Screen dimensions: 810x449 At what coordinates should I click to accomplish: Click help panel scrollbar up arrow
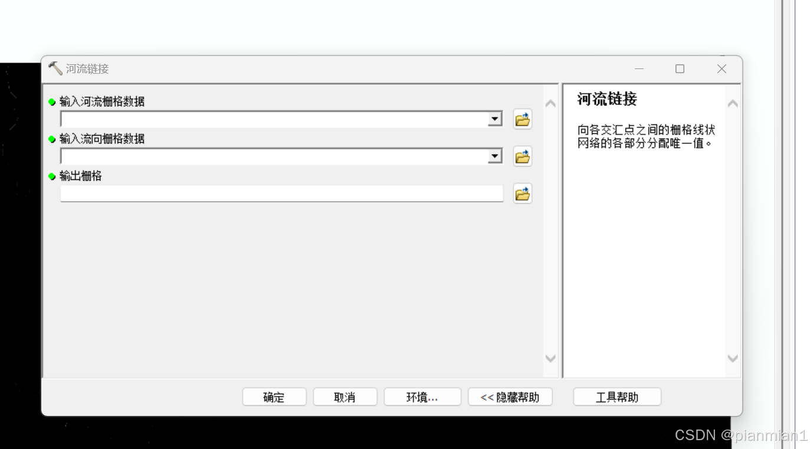click(733, 104)
